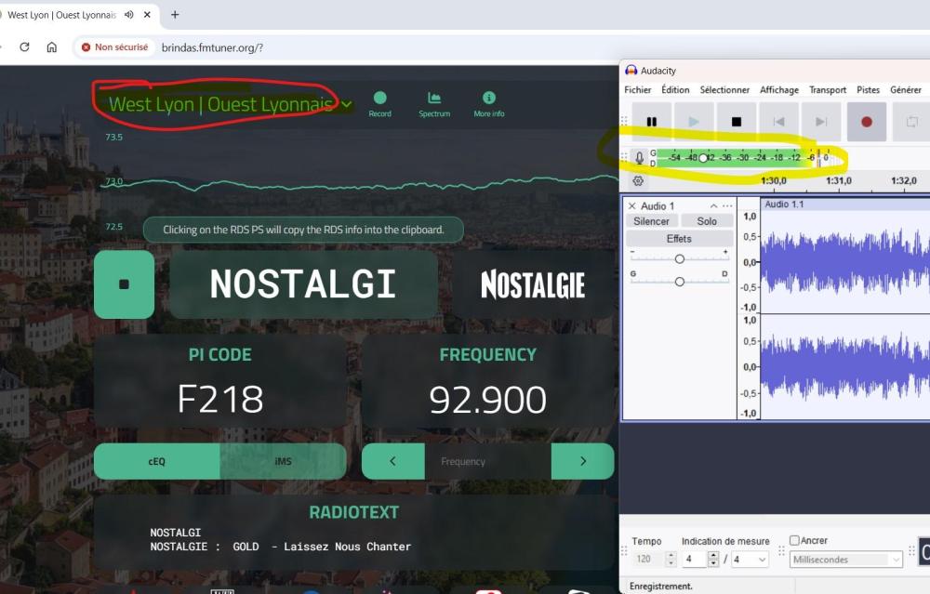Stop web tuner audio playback
Screen dimensions: 930x594
tap(124, 284)
